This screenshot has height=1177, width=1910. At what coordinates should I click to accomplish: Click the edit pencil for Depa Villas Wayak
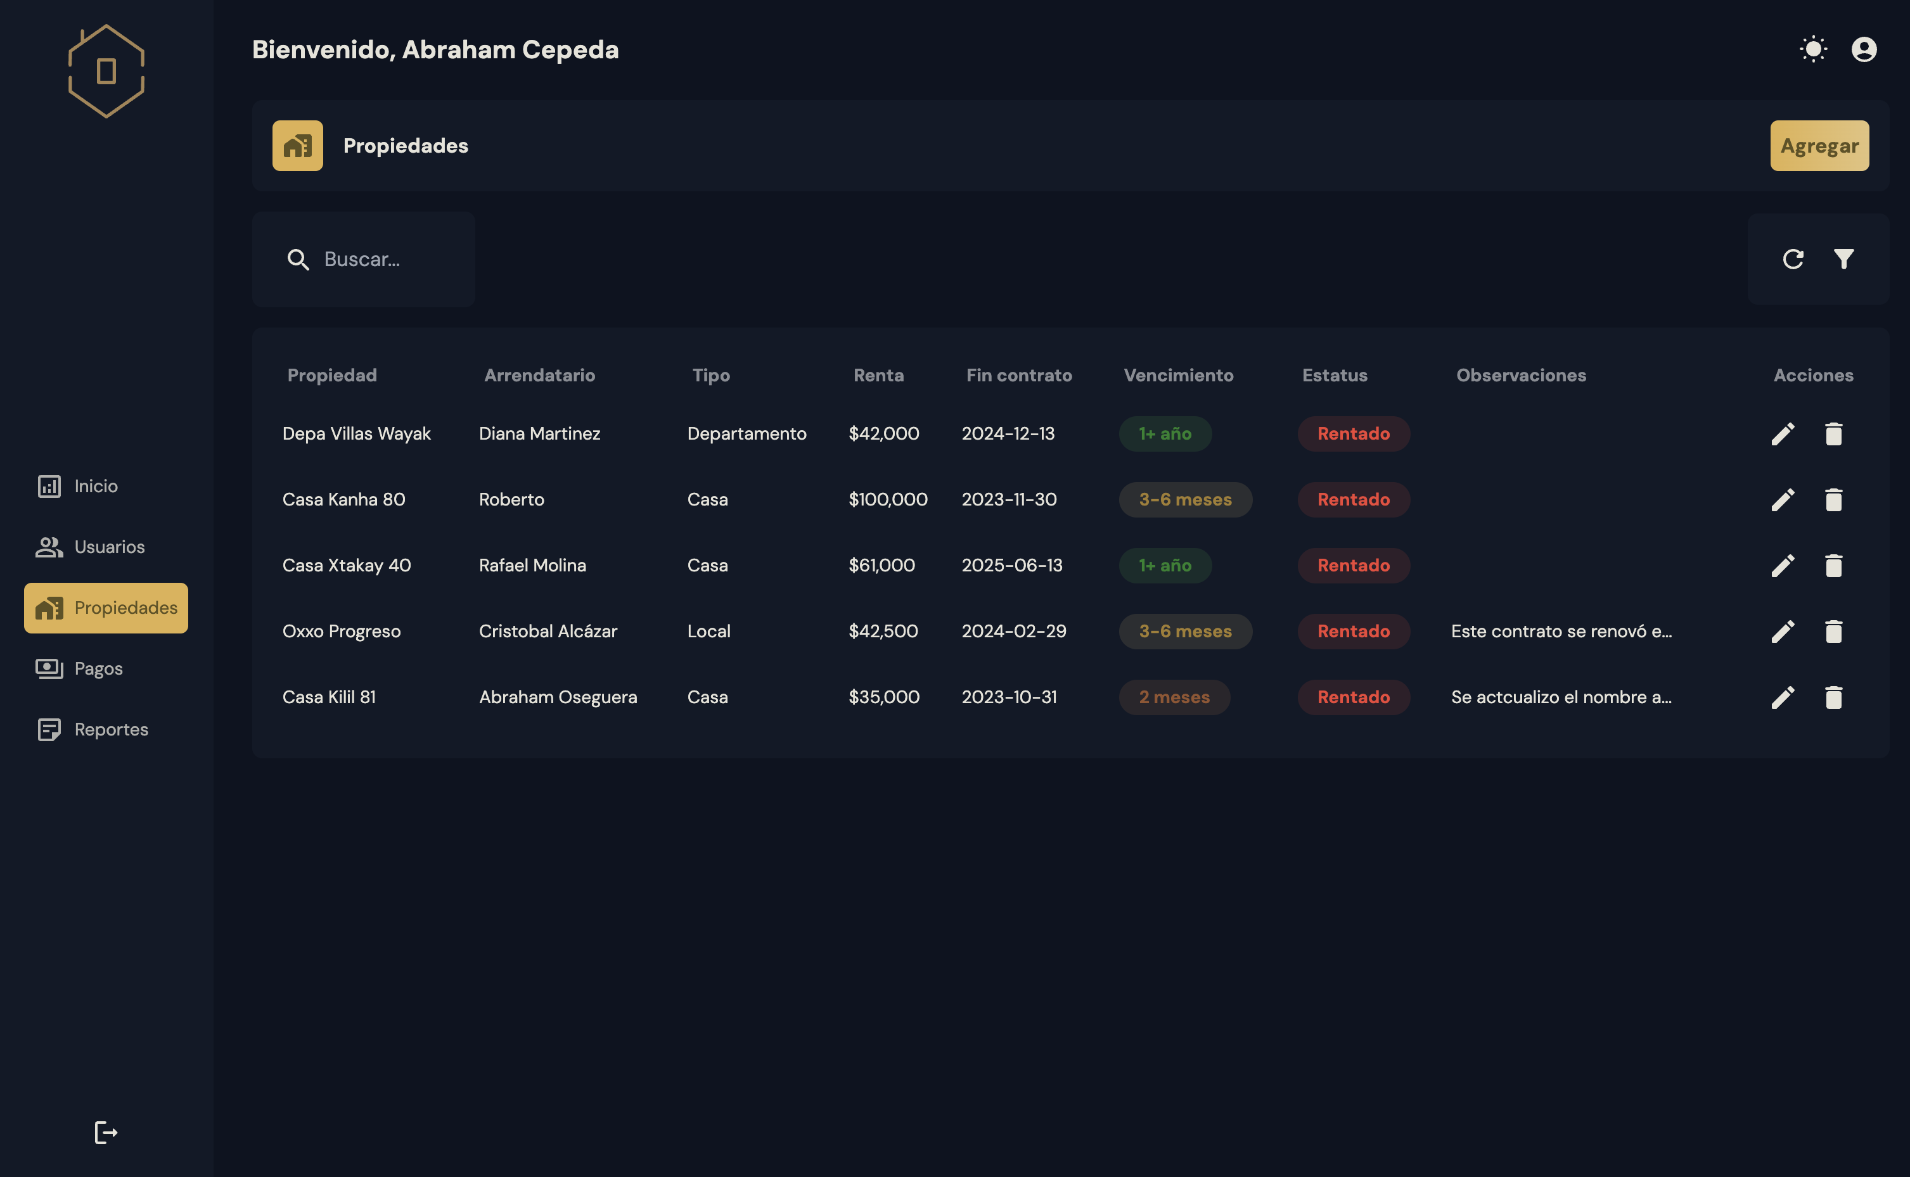click(x=1782, y=433)
